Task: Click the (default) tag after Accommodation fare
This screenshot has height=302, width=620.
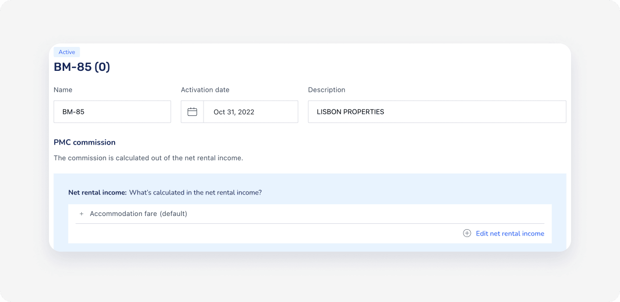Action: [x=173, y=214]
